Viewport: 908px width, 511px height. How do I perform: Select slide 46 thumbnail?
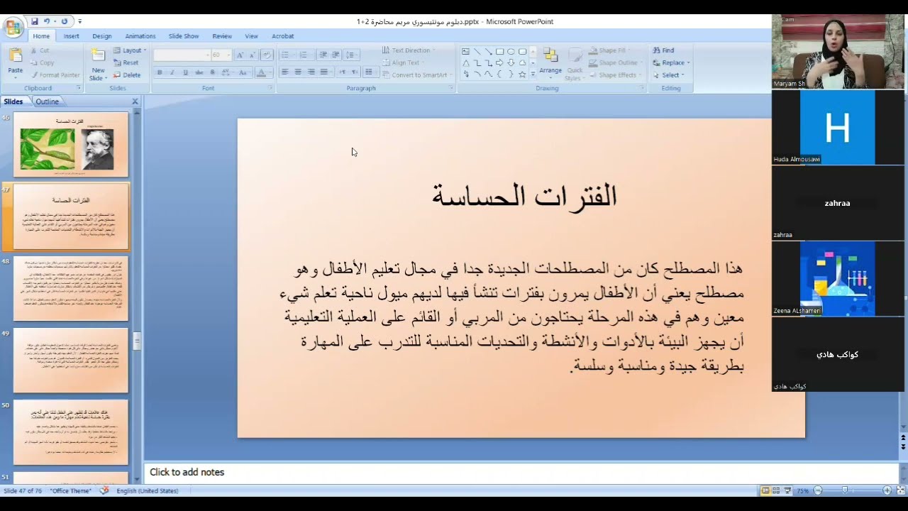[71, 145]
